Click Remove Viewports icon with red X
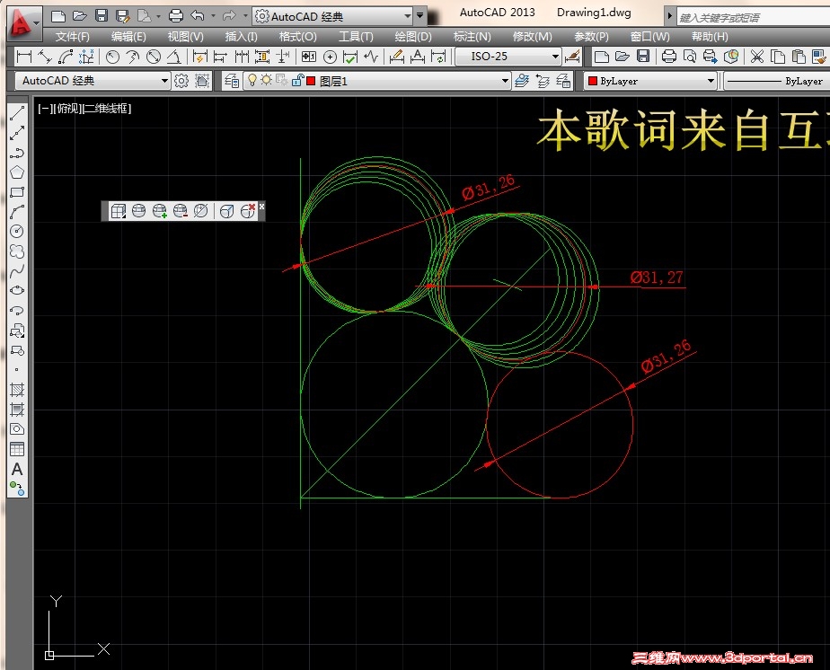 (247, 211)
